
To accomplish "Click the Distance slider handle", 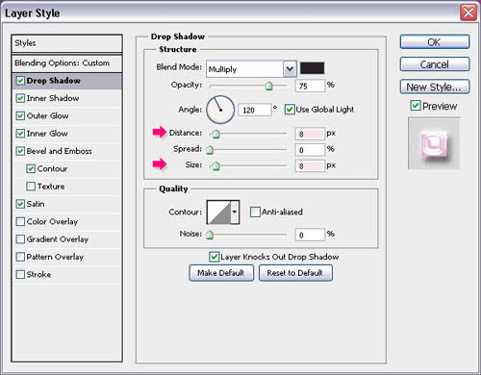I will coord(216,134).
